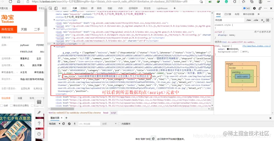Click the question mark help icon

tap(39, 123)
